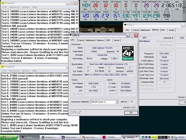This screenshot has width=186, height=140.
Task: Select the About tab in background CPU-Z window
Action: 171,30
